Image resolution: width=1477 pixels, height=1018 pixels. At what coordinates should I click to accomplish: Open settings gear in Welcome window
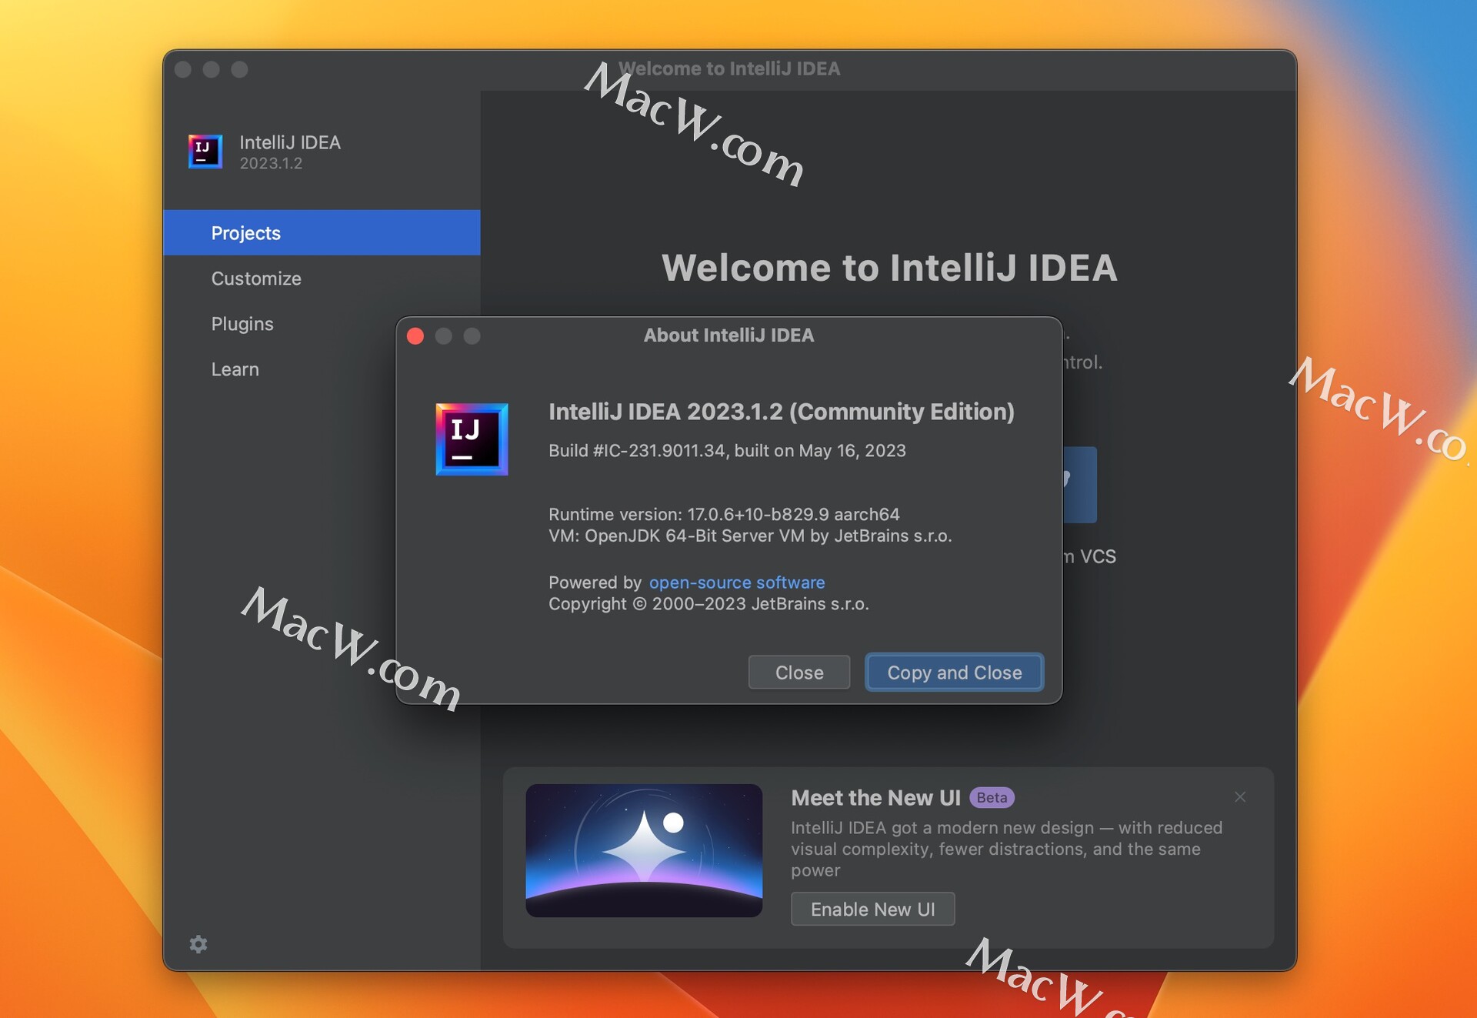(x=198, y=943)
